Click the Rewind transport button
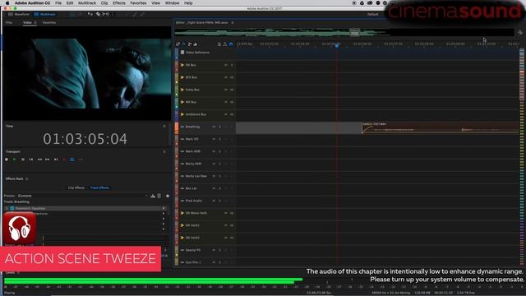 pyautogui.click(x=39, y=160)
